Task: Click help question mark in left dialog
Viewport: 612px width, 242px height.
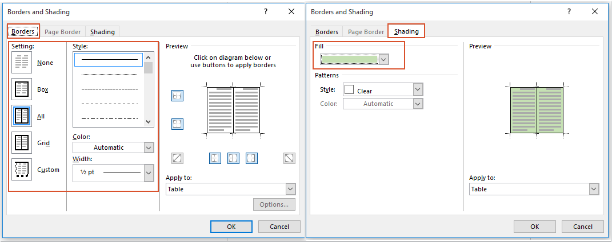Action: (266, 11)
